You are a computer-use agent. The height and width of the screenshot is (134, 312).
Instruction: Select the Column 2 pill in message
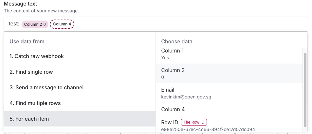click(x=35, y=24)
